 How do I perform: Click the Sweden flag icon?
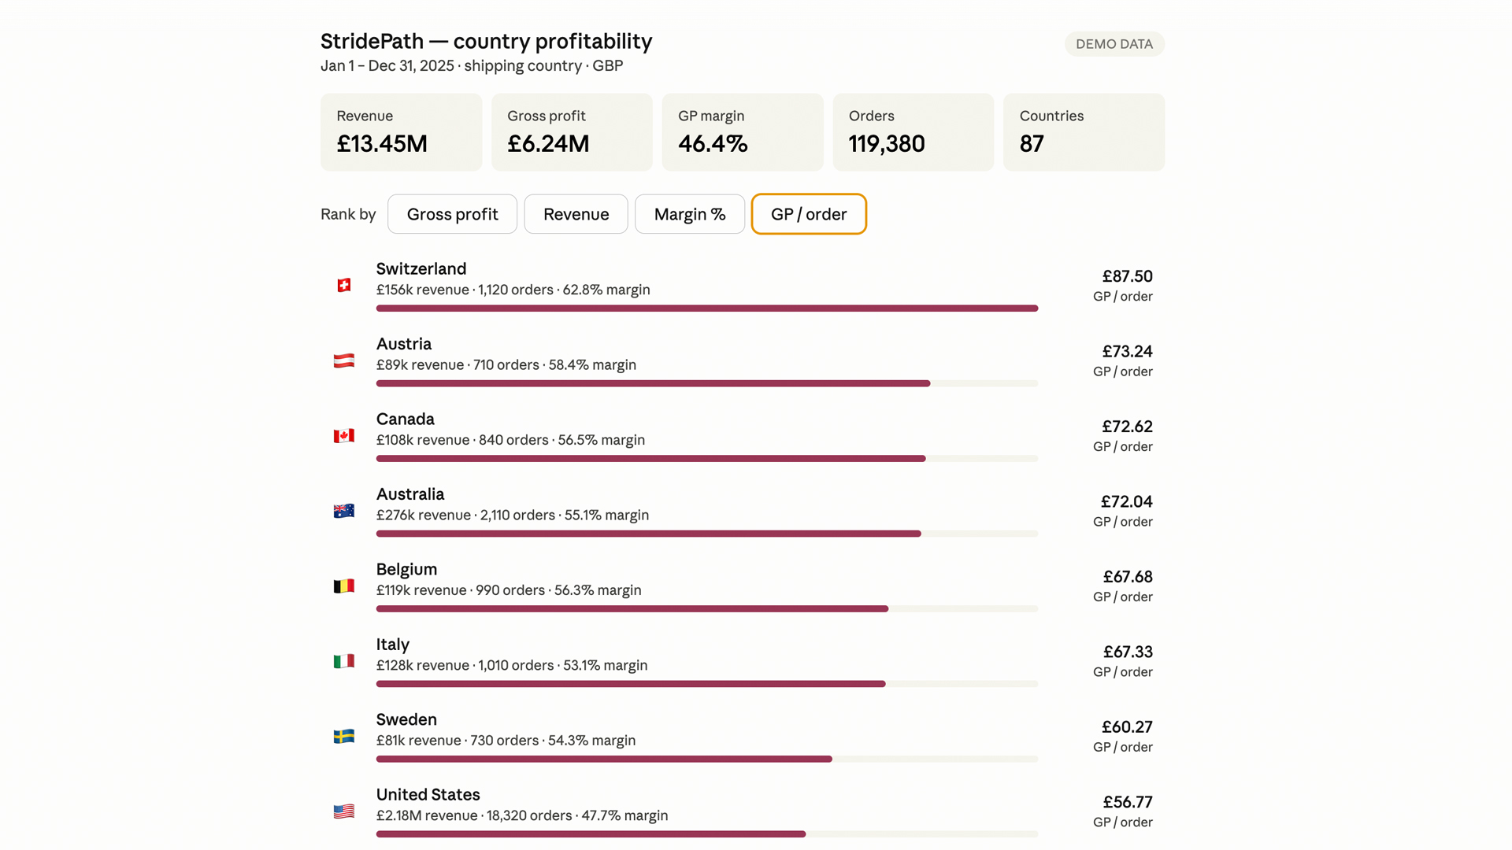click(x=344, y=736)
